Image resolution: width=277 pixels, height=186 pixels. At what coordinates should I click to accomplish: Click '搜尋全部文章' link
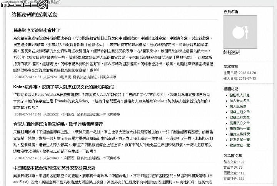tap(240, 117)
